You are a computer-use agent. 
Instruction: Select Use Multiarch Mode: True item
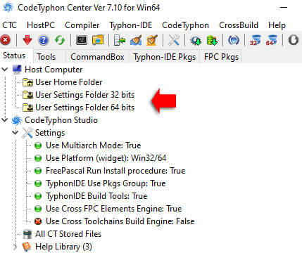click(x=94, y=145)
